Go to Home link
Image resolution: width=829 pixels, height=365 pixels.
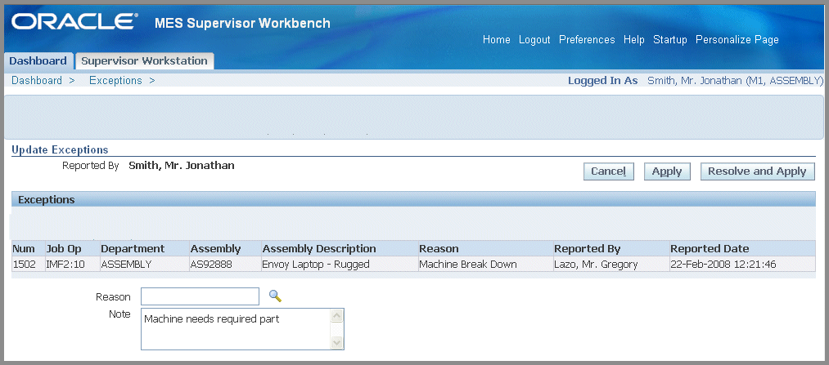pyautogui.click(x=497, y=39)
